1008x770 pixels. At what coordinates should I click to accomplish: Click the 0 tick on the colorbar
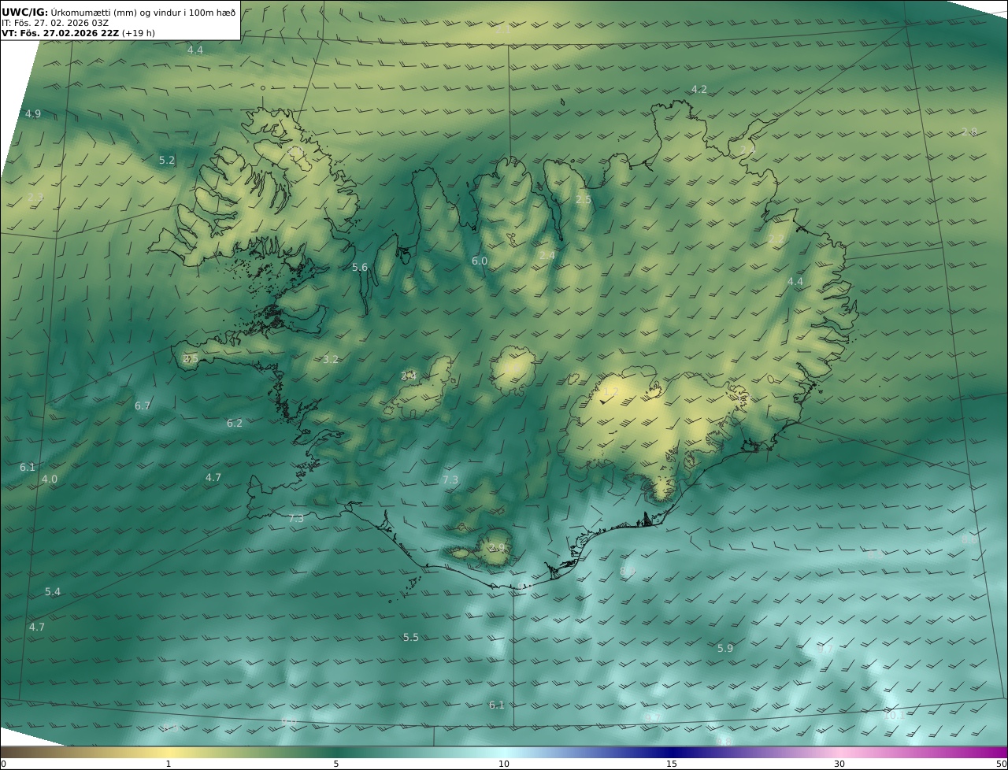3,764
